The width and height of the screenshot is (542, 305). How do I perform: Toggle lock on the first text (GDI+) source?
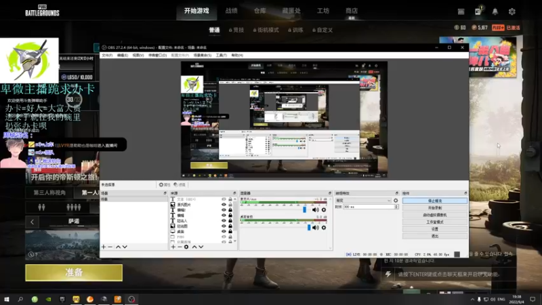230,199
